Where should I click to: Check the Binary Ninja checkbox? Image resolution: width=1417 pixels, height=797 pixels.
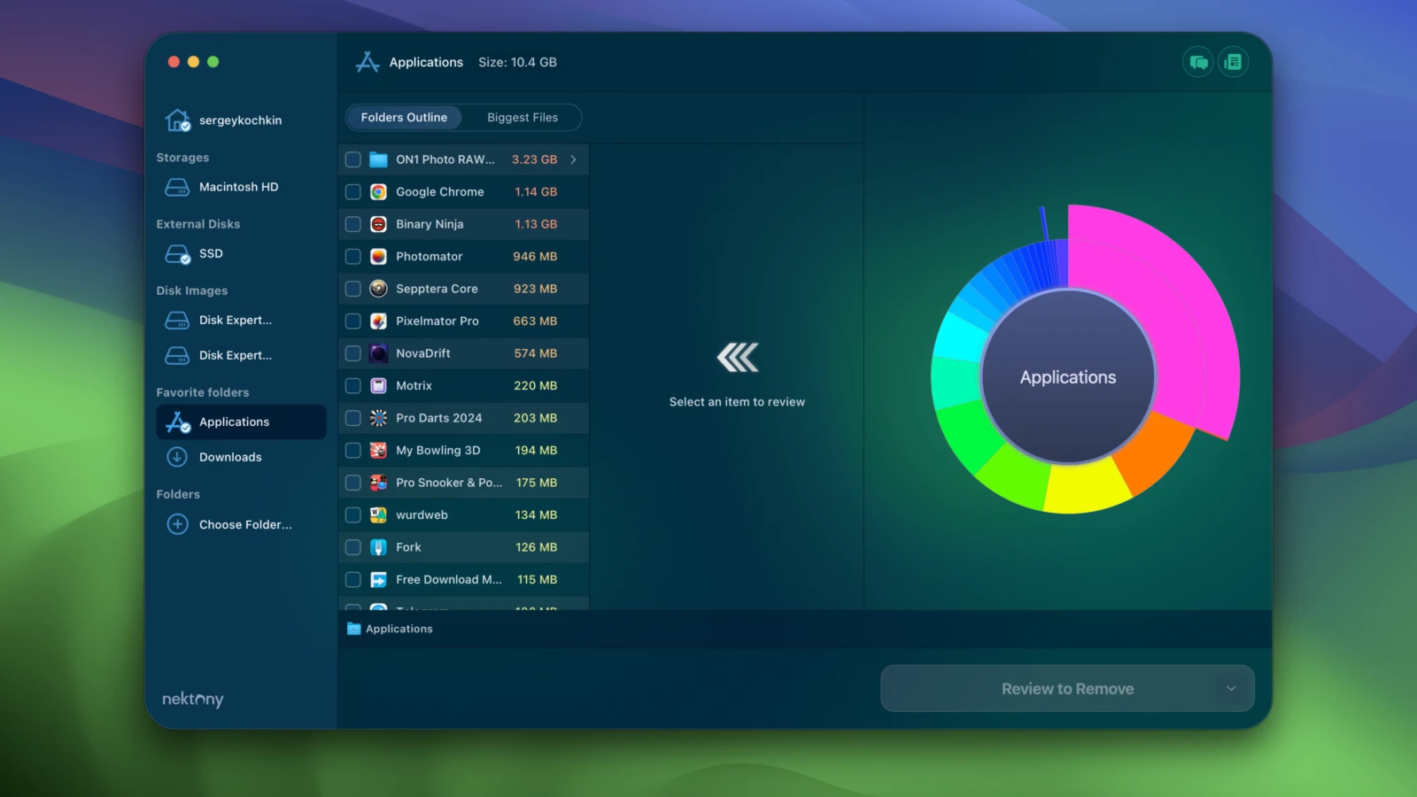click(353, 225)
